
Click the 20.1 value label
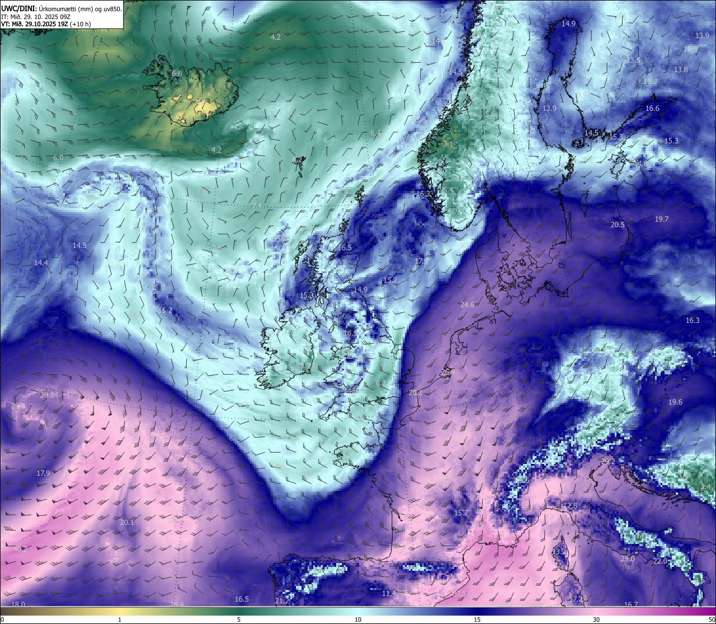127,523
